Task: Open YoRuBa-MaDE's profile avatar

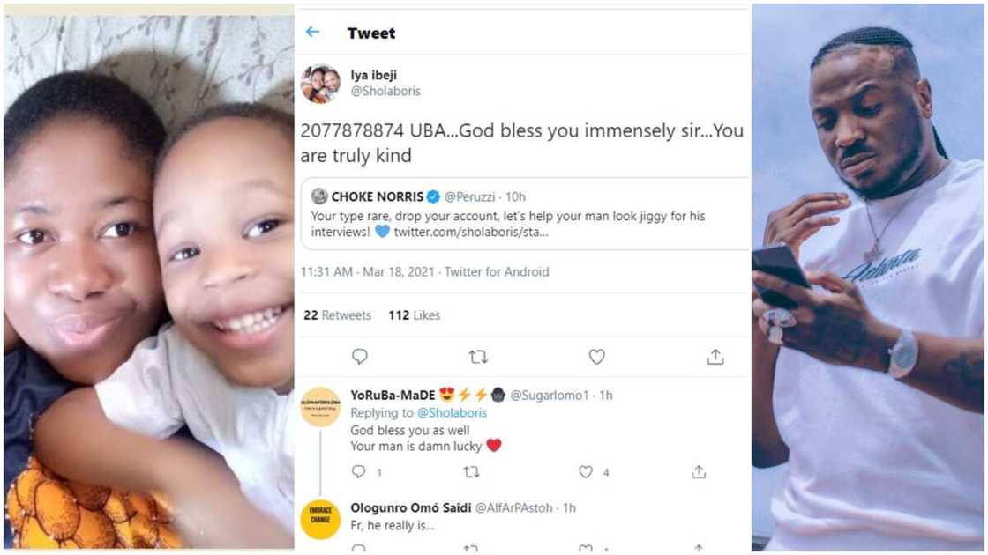Action: point(320,407)
